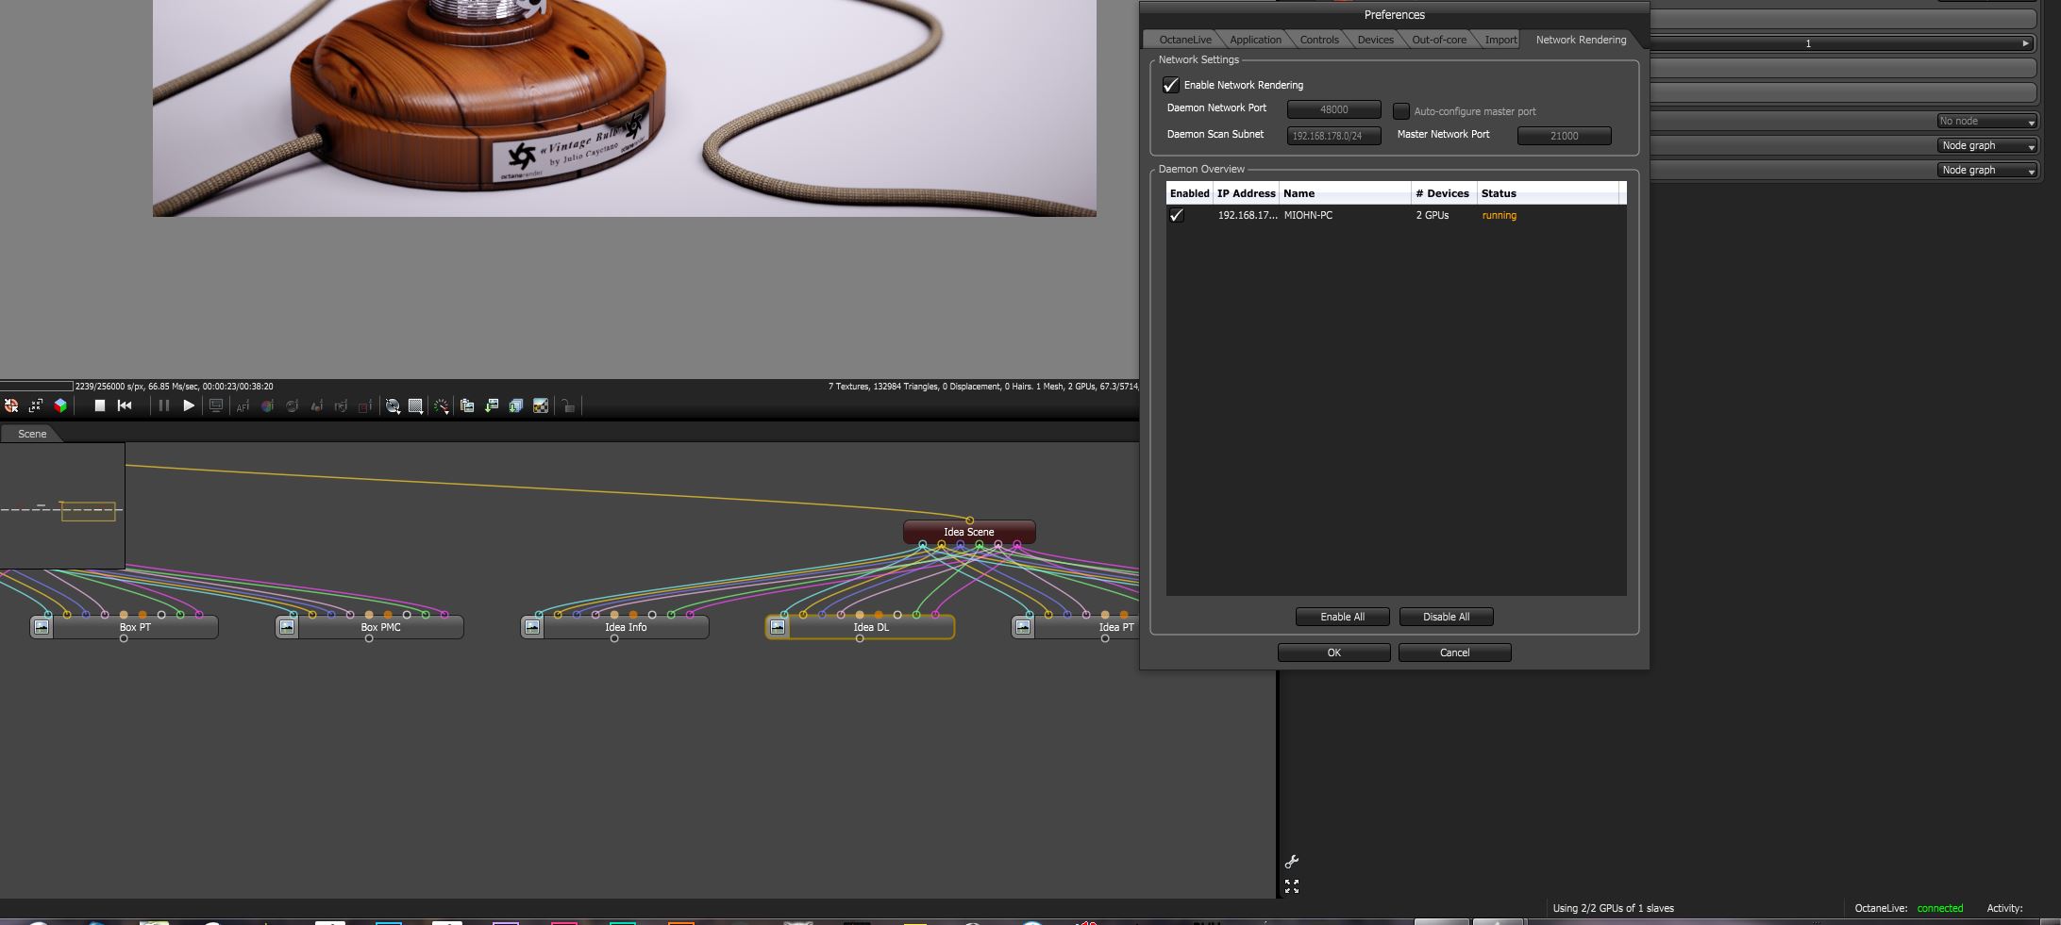Toggle Enable Network Rendering checkbox

coord(1171,85)
